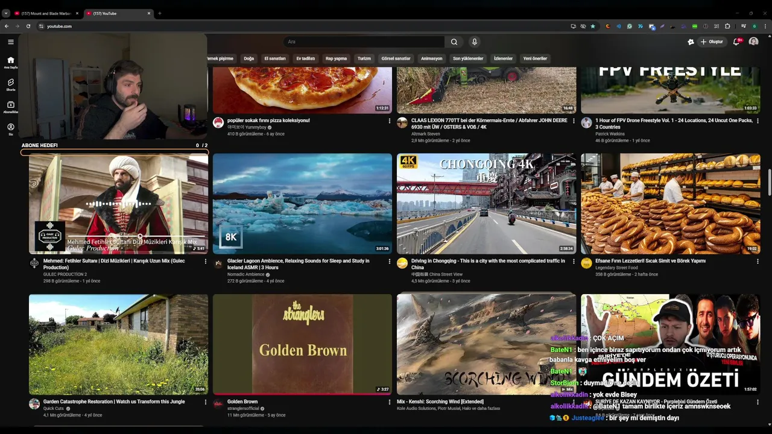This screenshot has width=772, height=434.
Task: Click the icon left of Oluştur
Action: [x=691, y=42]
